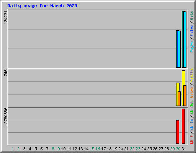Click the 746 axis value
Viewport: 196px width, 153px height.
(6, 73)
